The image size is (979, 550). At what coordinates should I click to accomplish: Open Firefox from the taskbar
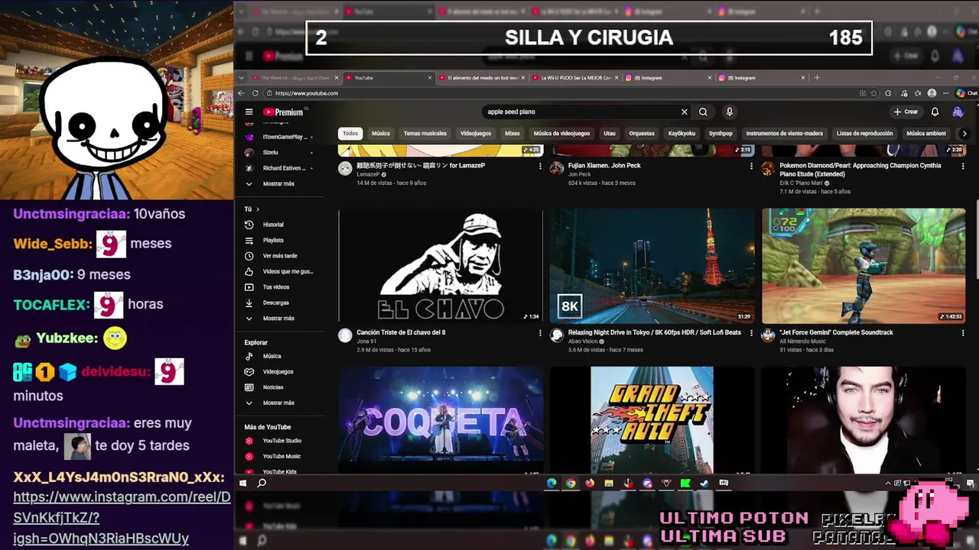[x=590, y=483]
